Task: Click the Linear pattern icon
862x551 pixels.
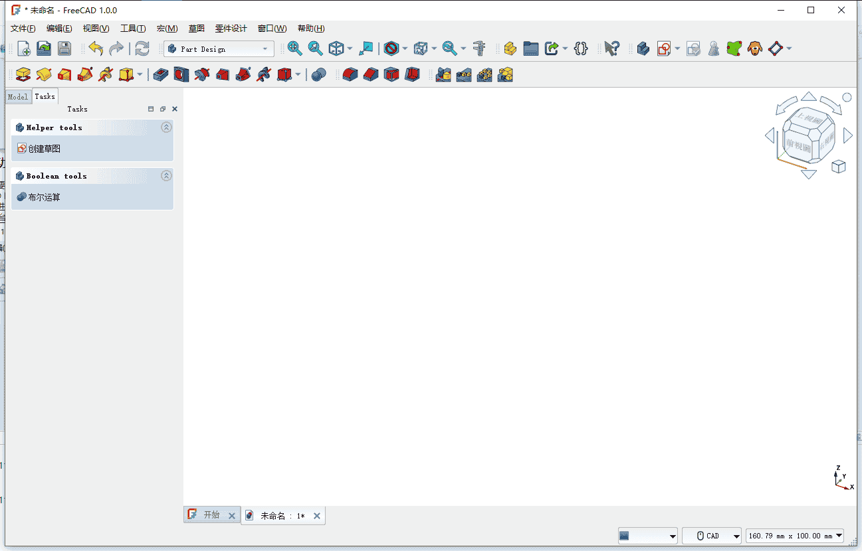Action: 464,75
